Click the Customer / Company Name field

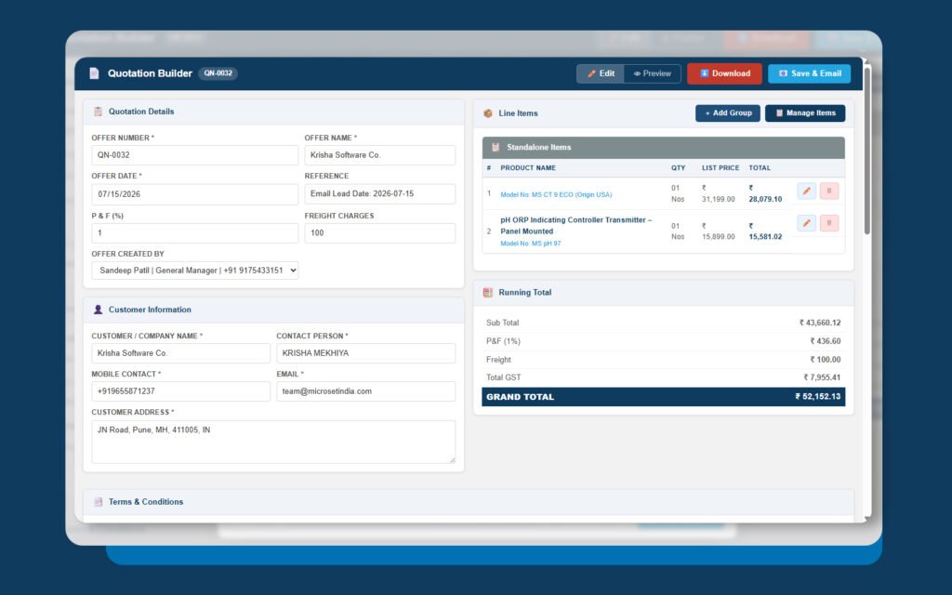coord(181,353)
